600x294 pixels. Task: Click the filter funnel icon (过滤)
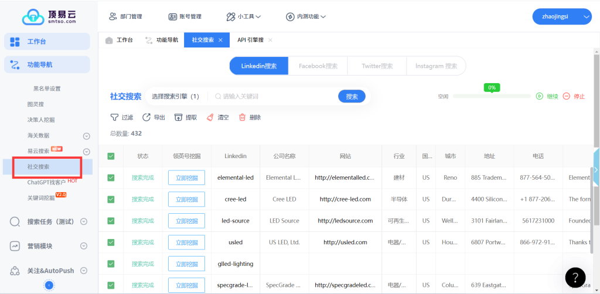click(114, 117)
